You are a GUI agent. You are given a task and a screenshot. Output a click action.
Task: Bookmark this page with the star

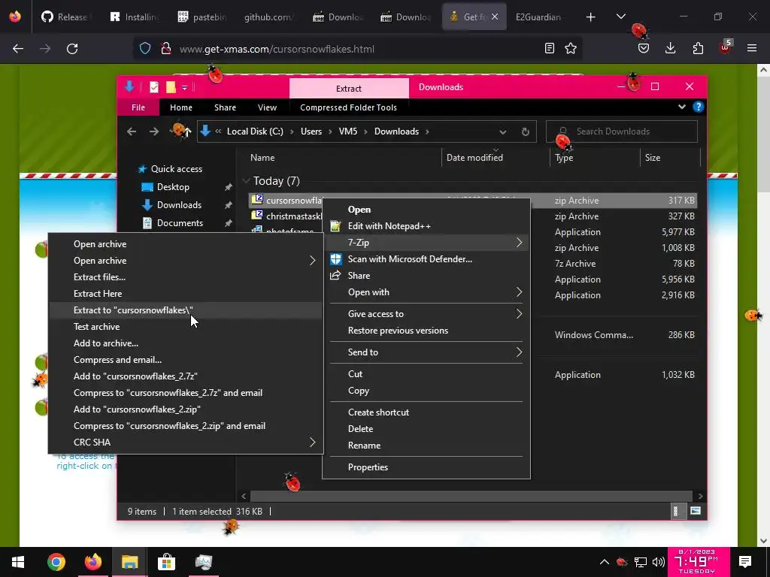pyautogui.click(x=571, y=49)
